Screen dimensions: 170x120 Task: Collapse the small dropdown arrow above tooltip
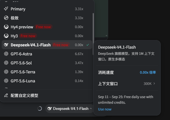106,36
